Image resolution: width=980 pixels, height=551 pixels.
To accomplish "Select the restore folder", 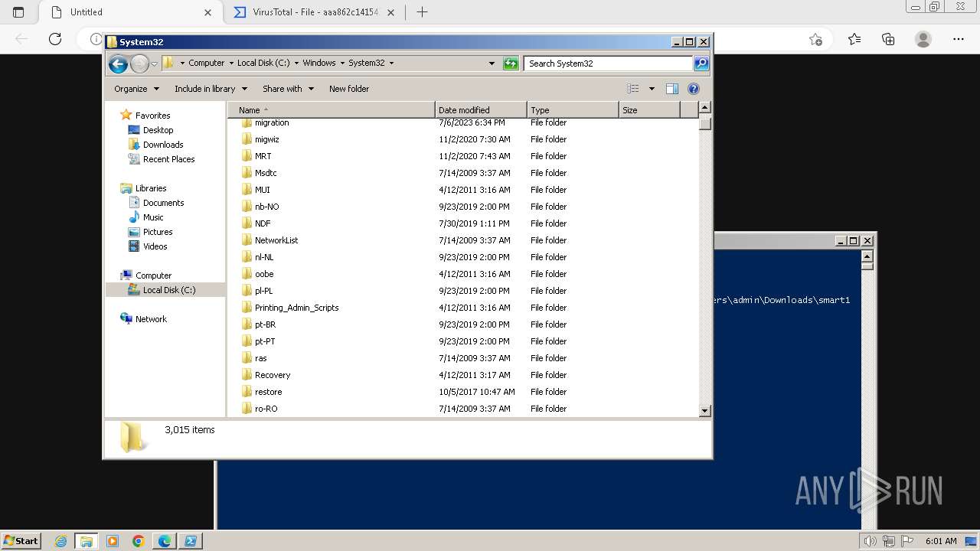I will pyautogui.click(x=268, y=392).
